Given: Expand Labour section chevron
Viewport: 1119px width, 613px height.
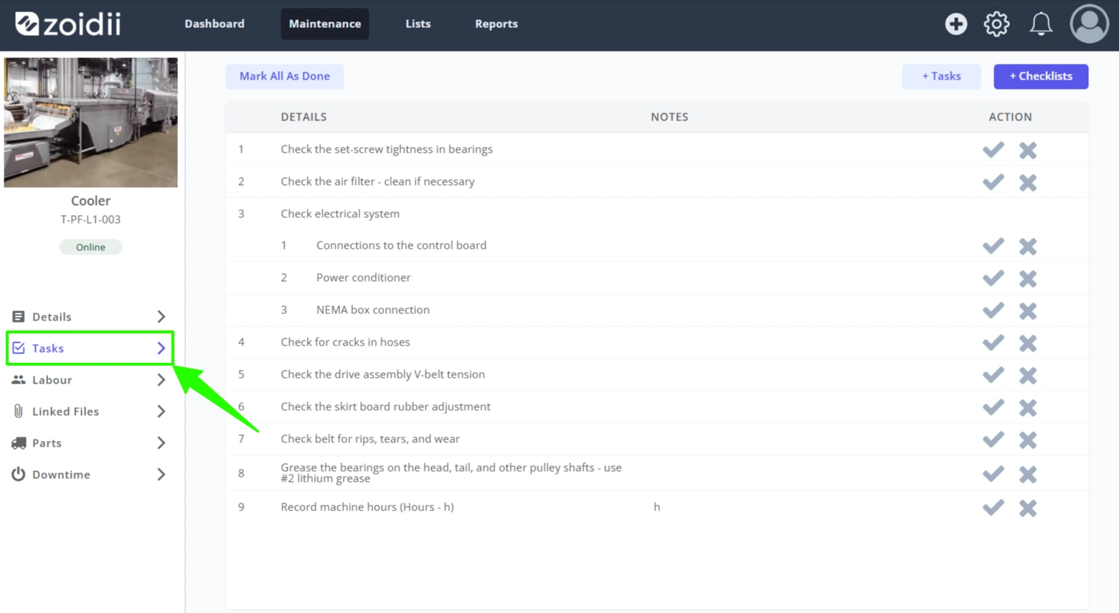Looking at the screenshot, I should pos(161,380).
